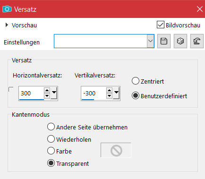Expand the Vorschau disclosure triangle

pos(7,25)
